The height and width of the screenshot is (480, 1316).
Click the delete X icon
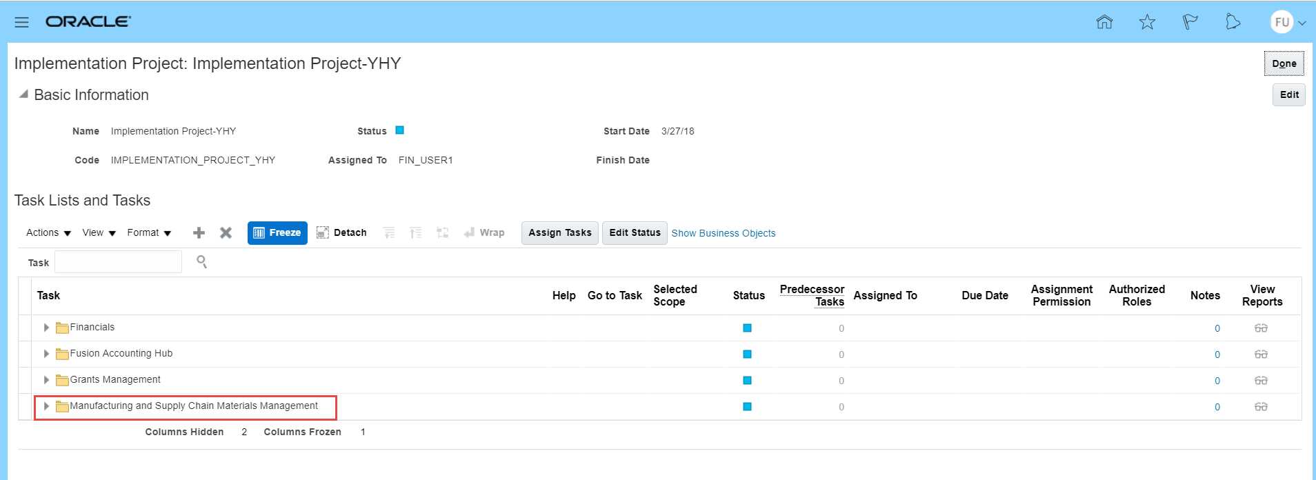(226, 232)
